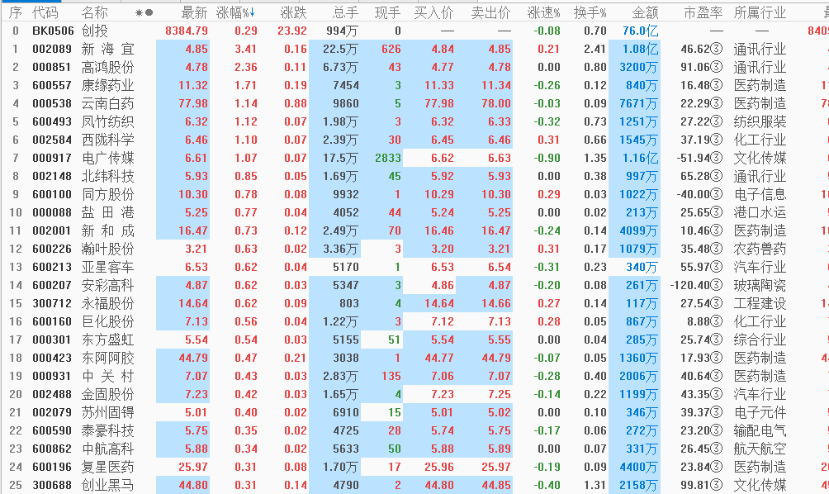The image size is (829, 494).
Task: Sort by the 总手 column header
Action: coord(346,12)
